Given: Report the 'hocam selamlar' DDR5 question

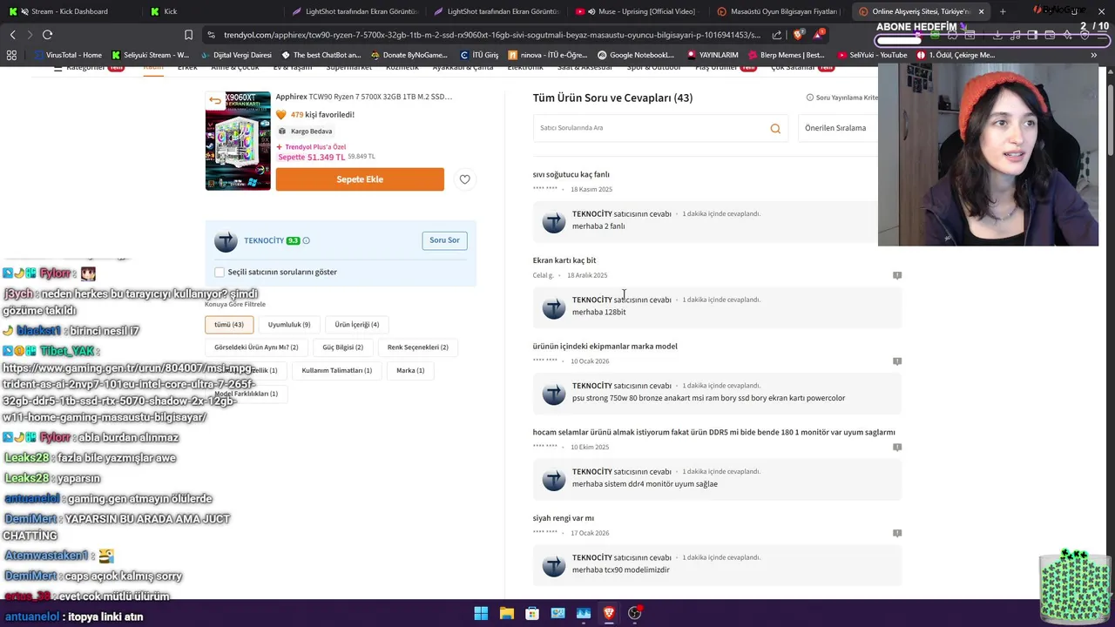Looking at the screenshot, I should pos(897,447).
